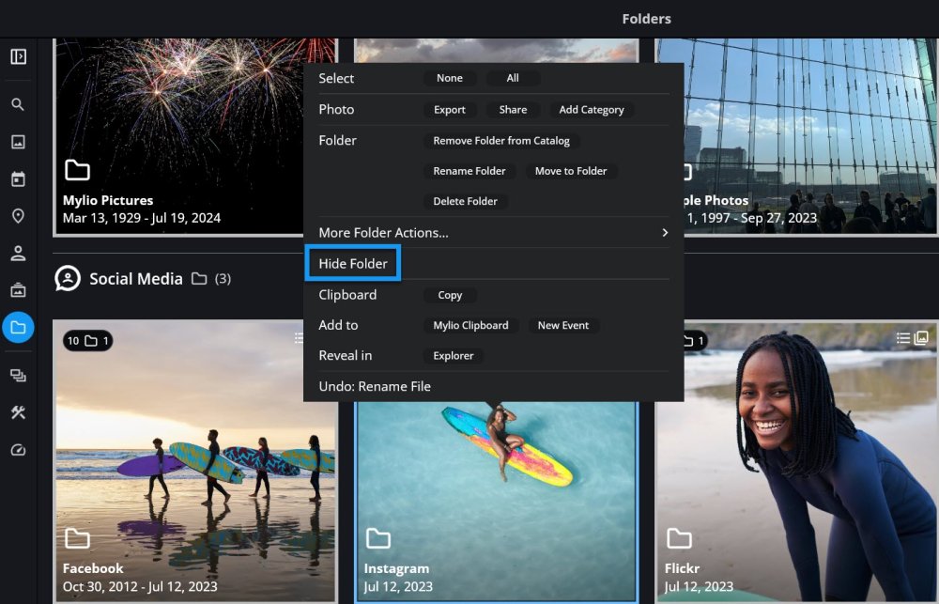Click Copy in Clipboard row
Screen dimensions: 939x604
tap(450, 295)
